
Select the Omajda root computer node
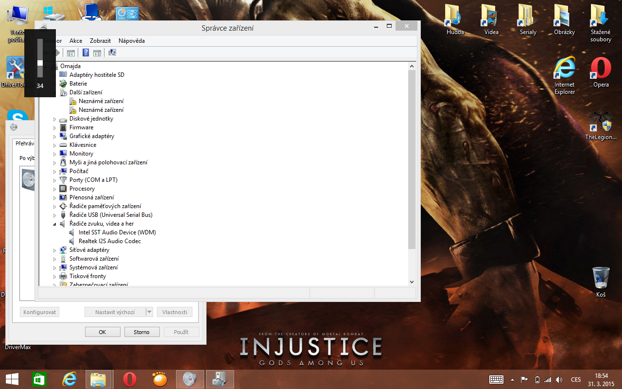[x=70, y=66]
